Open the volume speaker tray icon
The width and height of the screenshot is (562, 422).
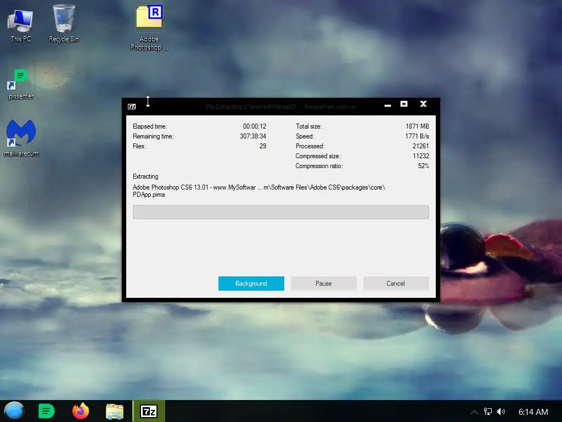pyautogui.click(x=501, y=412)
